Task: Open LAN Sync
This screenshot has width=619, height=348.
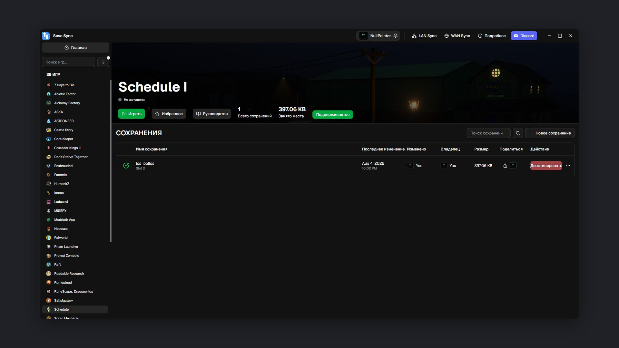Action: pos(424,36)
